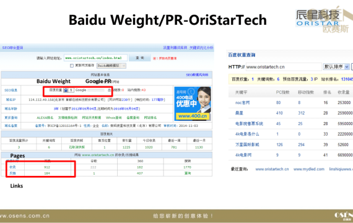Click the 域名备案 row label
This screenshot has width=353, height=223.
point(11,126)
